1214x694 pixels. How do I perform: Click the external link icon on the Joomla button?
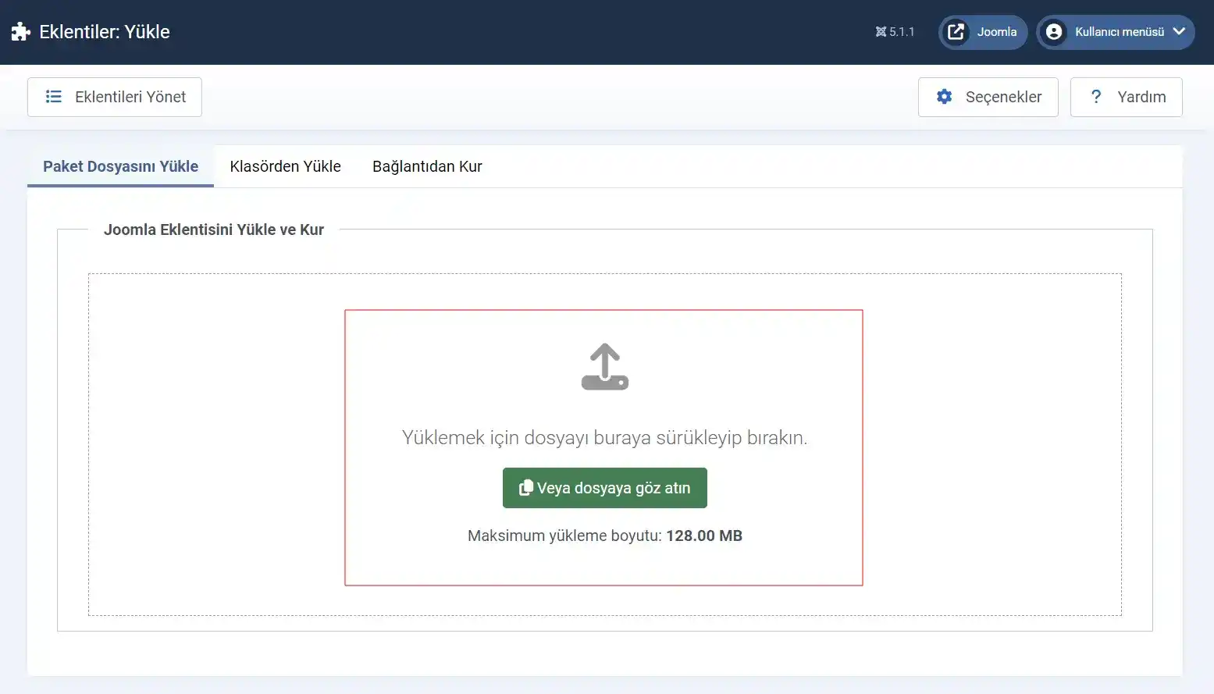point(955,32)
